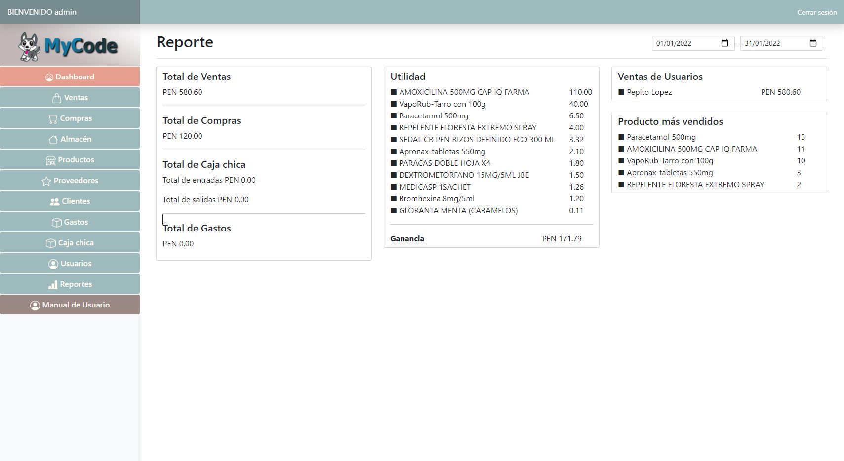Image resolution: width=844 pixels, height=461 pixels.
Task: Open the Caja chica menu item
Action: (70, 243)
